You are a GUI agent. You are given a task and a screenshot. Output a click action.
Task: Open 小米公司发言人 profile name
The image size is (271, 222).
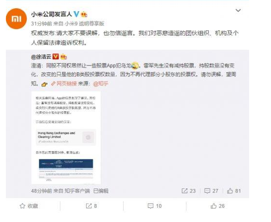[x=52, y=14]
